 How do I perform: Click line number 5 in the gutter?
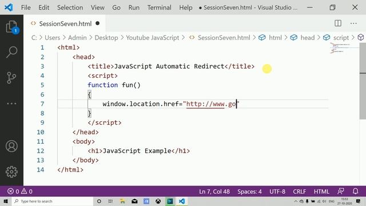[42, 85]
